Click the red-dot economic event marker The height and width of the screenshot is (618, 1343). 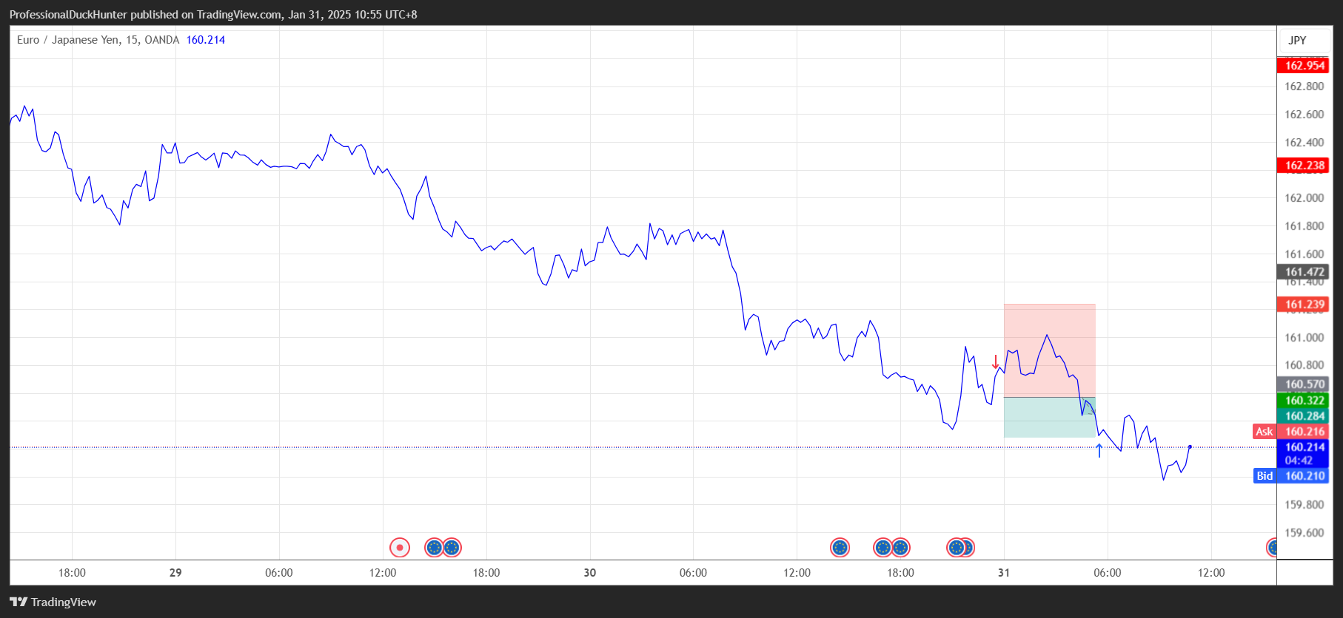tap(400, 548)
